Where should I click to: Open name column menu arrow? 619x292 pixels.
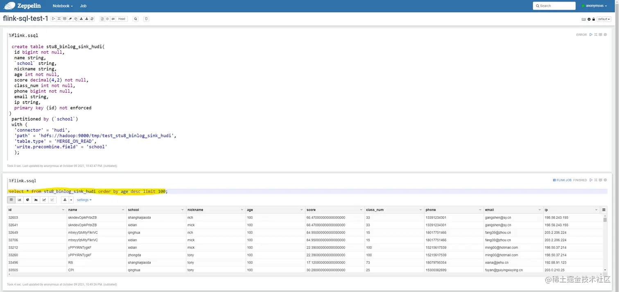click(123, 210)
